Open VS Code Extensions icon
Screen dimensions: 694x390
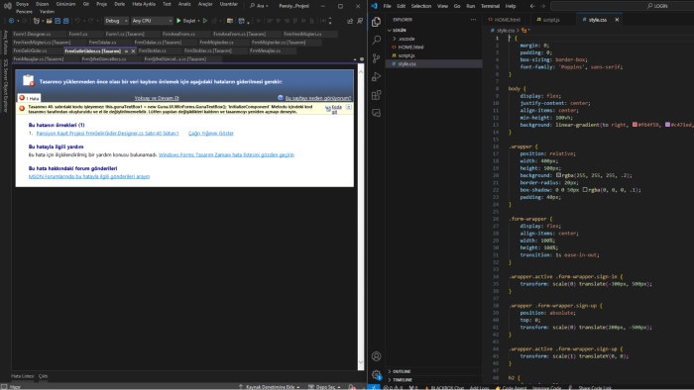[376, 95]
